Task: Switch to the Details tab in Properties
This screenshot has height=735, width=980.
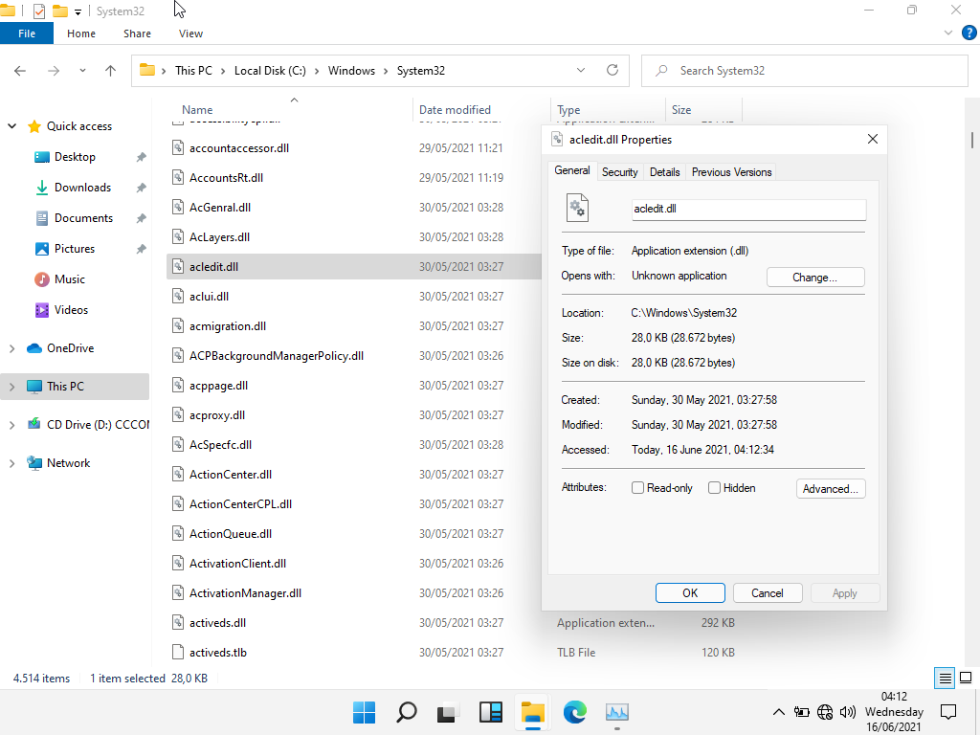Action: pos(664,172)
